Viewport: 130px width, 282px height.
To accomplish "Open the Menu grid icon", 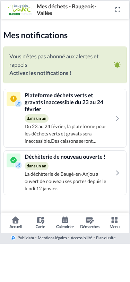I will pos(114,220).
